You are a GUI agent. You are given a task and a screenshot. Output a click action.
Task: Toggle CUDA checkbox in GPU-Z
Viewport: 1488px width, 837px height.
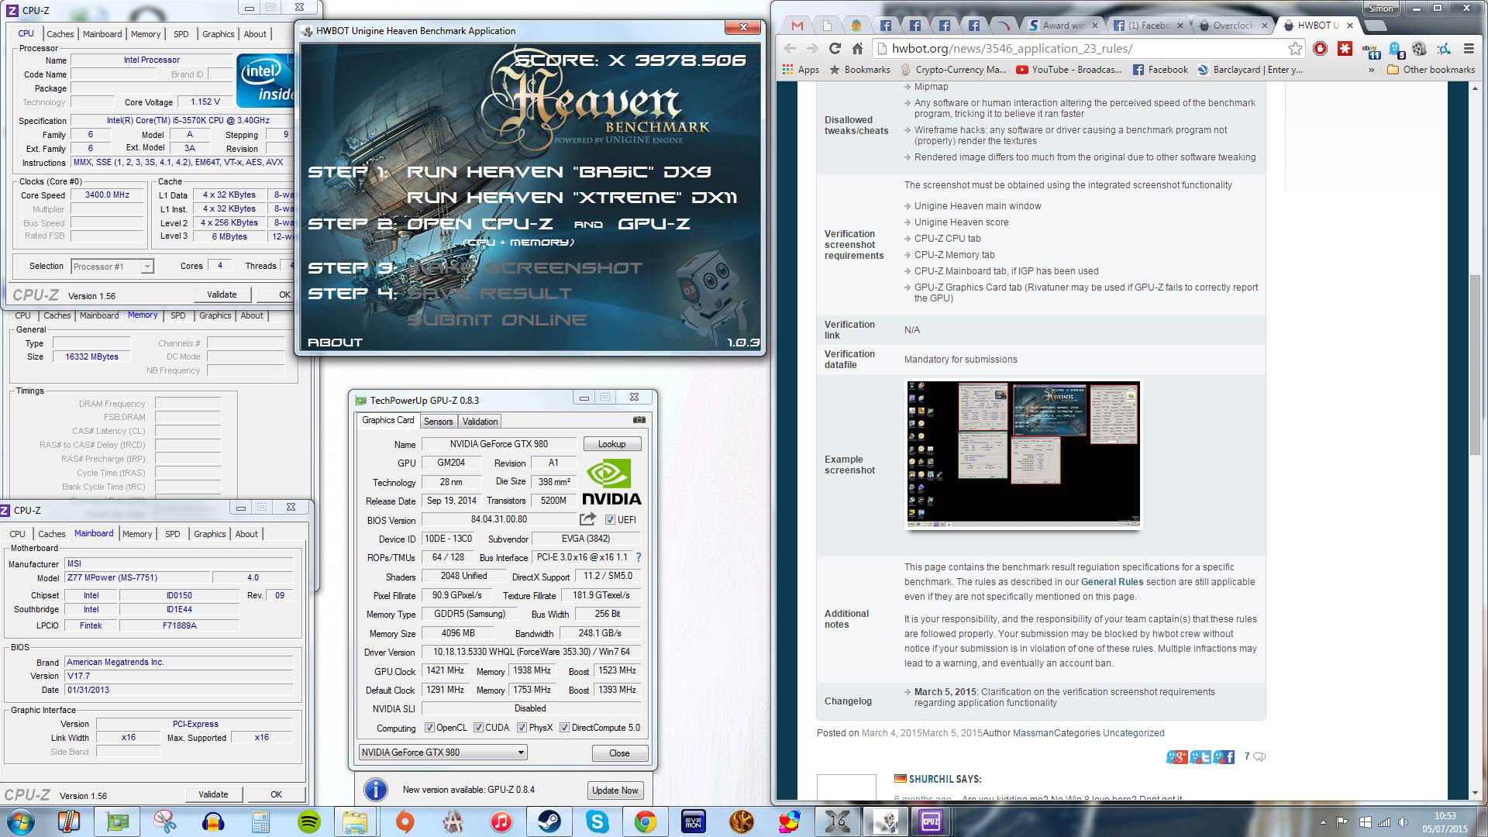[478, 728]
